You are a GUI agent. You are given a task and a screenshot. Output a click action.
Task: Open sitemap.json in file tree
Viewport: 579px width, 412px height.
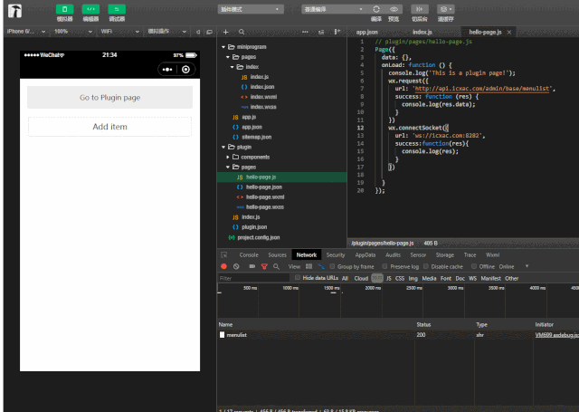coord(257,137)
